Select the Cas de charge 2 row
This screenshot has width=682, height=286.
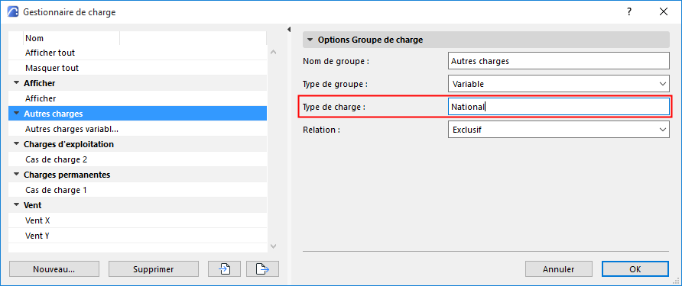[138, 159]
